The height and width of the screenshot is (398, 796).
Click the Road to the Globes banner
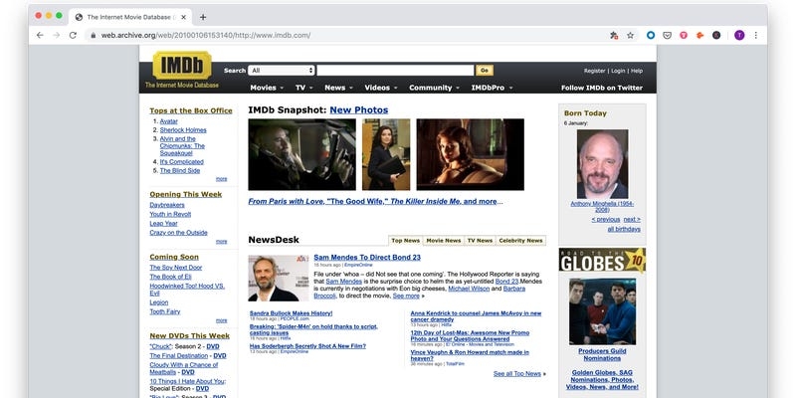(x=602, y=260)
